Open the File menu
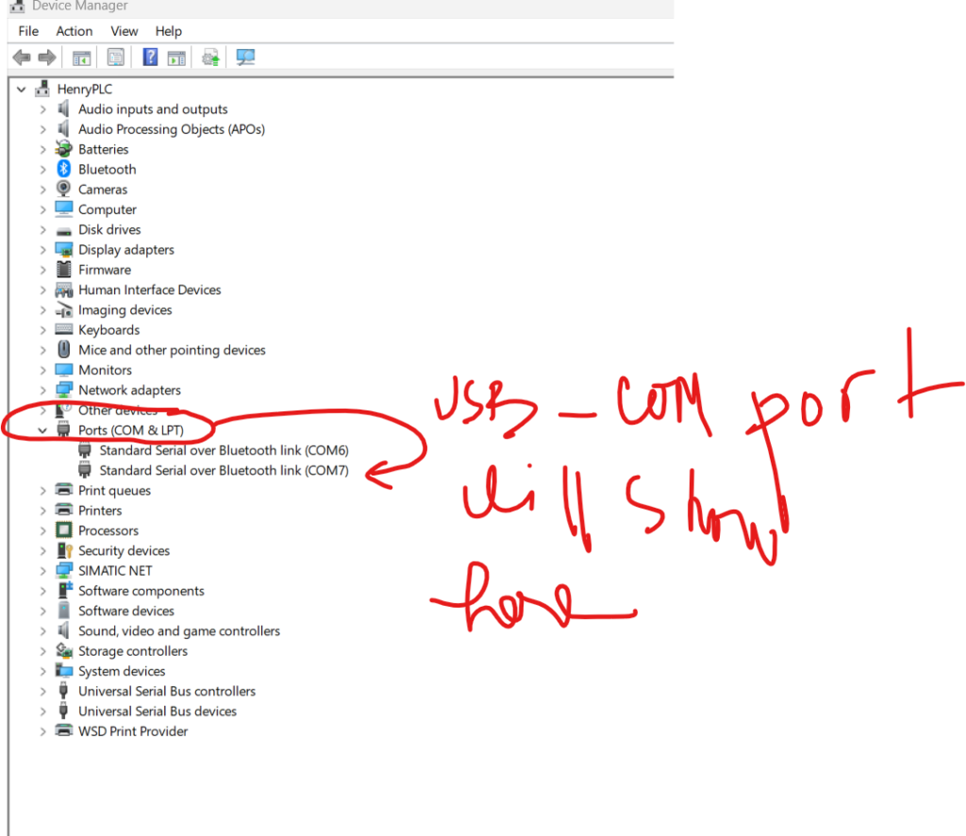Image resolution: width=966 pixels, height=836 pixels. point(28,31)
